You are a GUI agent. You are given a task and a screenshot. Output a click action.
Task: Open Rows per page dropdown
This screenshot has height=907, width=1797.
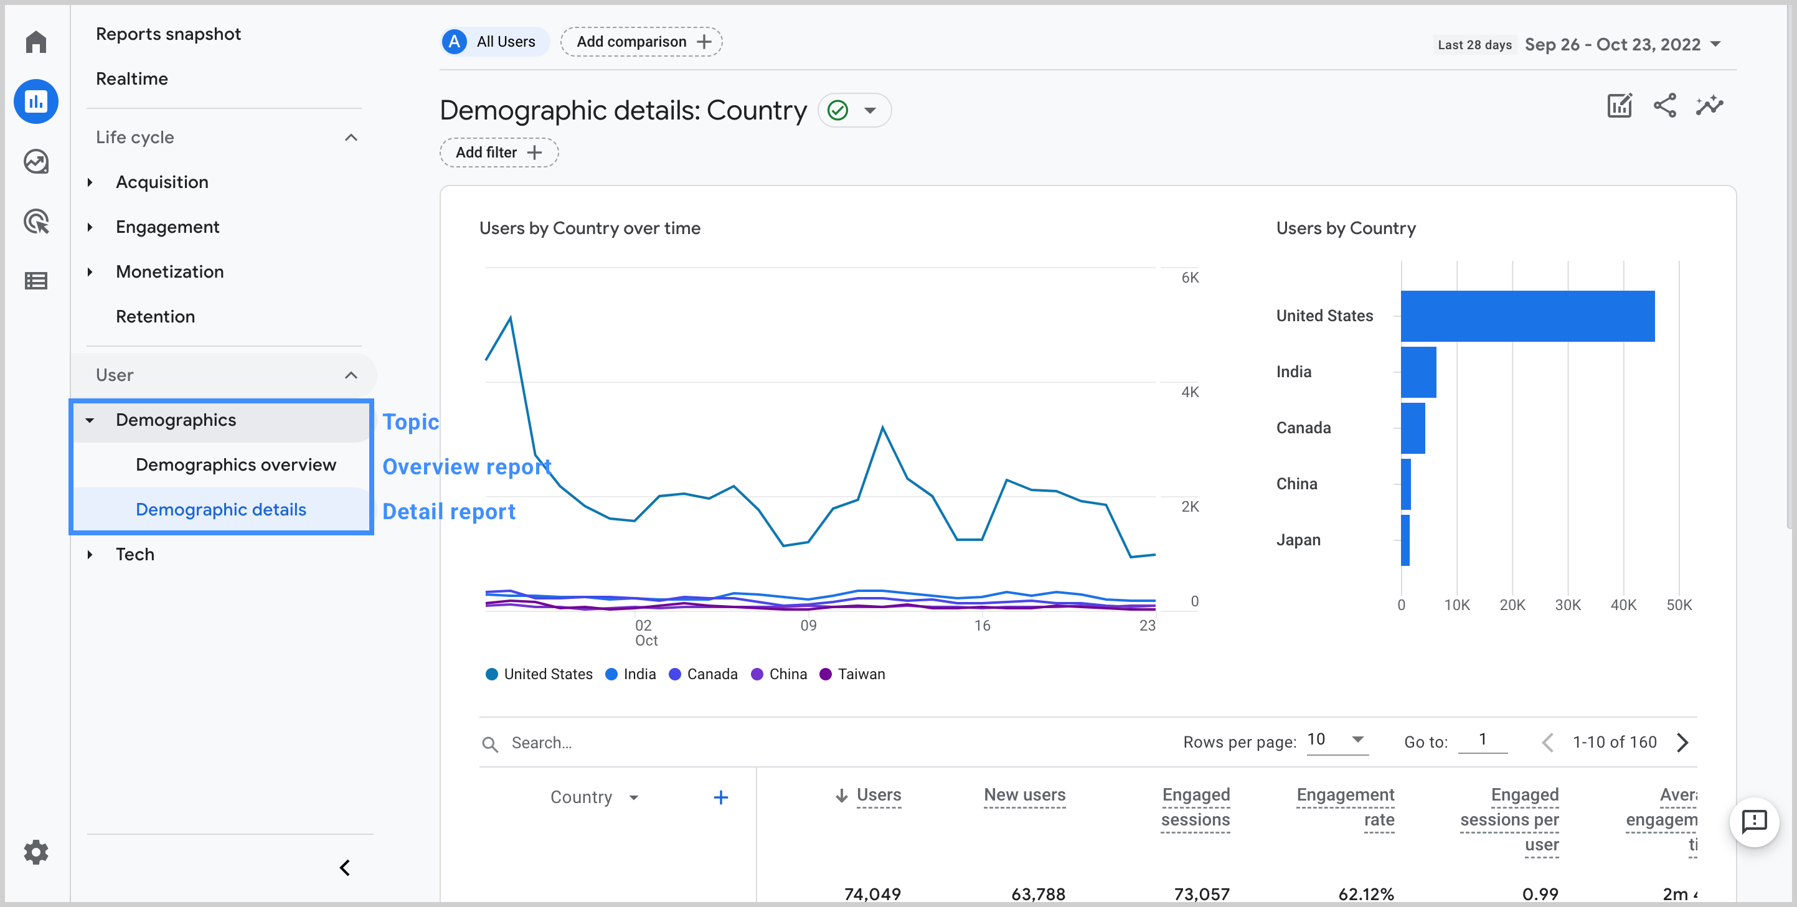tap(1336, 740)
